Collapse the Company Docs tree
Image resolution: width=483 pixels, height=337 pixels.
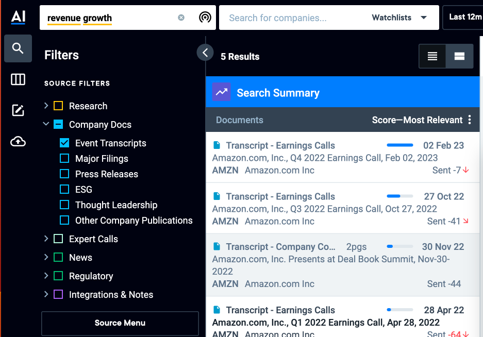coord(46,124)
